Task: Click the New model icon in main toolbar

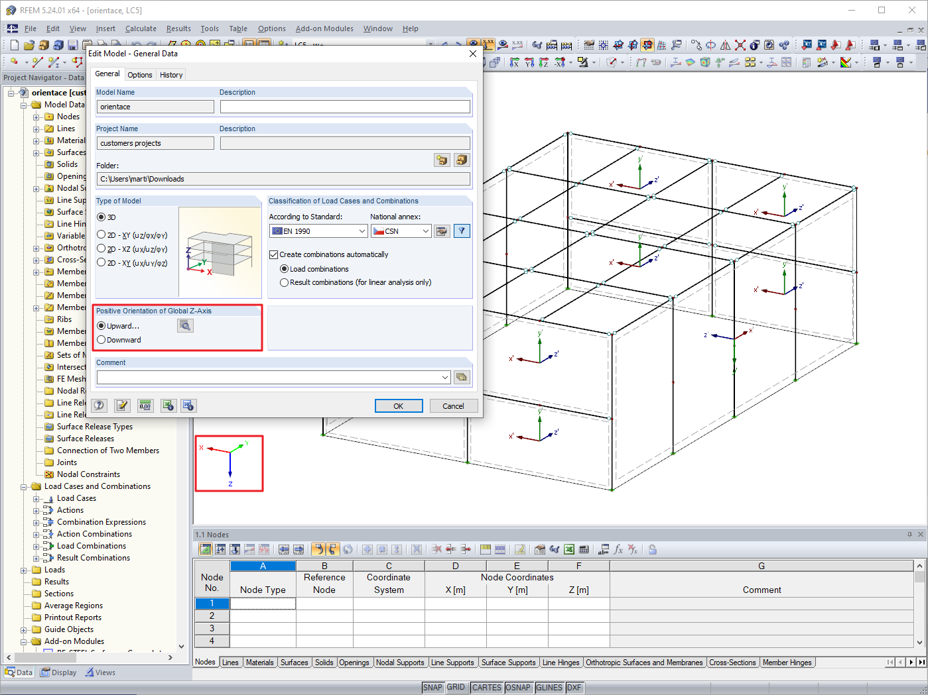Action: click(x=15, y=45)
